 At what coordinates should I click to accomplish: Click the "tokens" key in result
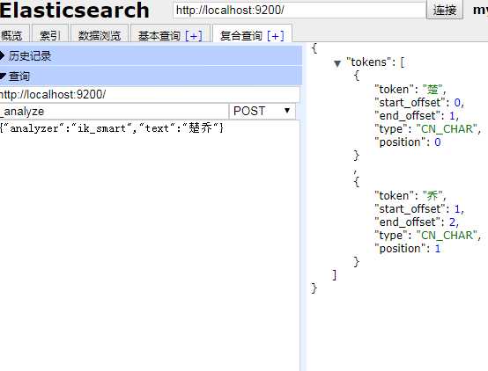coord(368,62)
